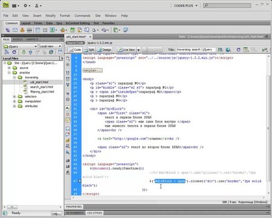The image size is (272, 218).
Task: Check browser compatibility icon
Action: pyautogui.click(x=264, y=50)
